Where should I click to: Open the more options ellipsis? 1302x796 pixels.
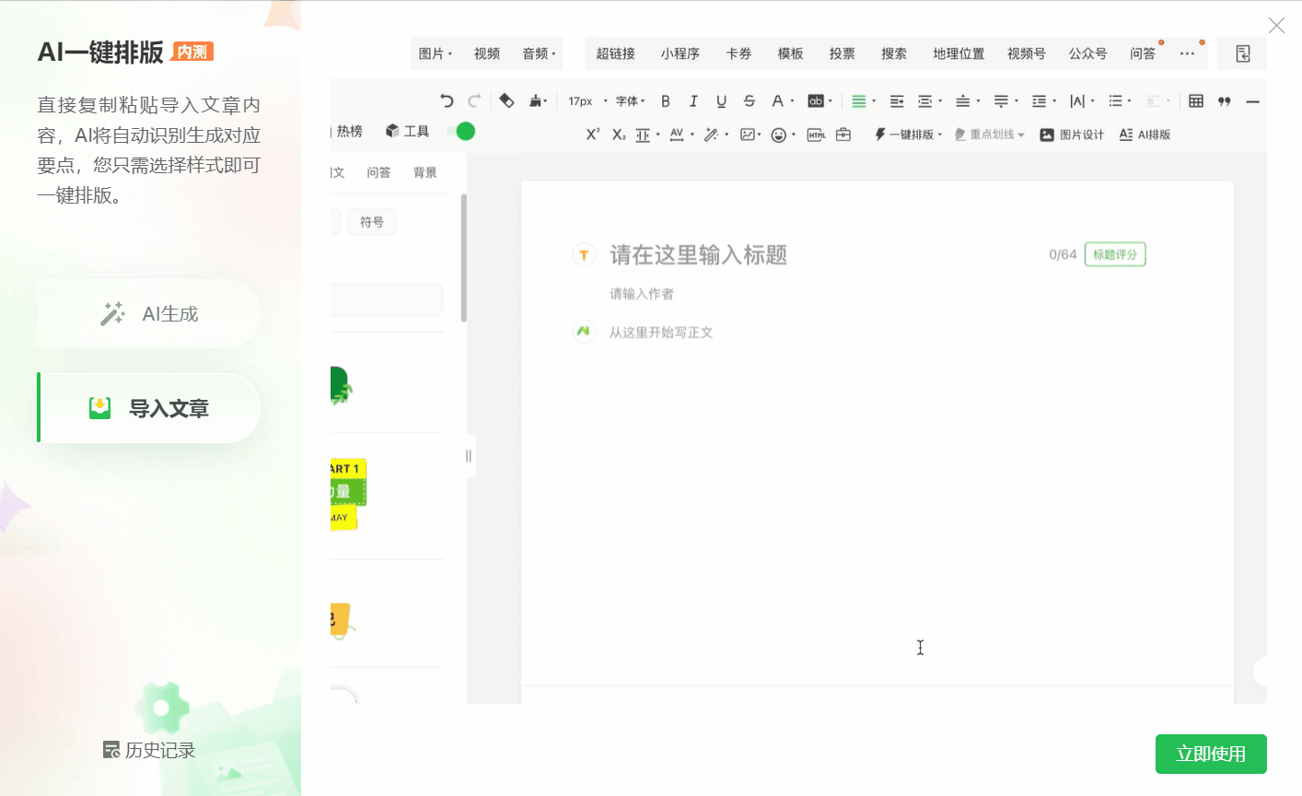[x=1187, y=53]
